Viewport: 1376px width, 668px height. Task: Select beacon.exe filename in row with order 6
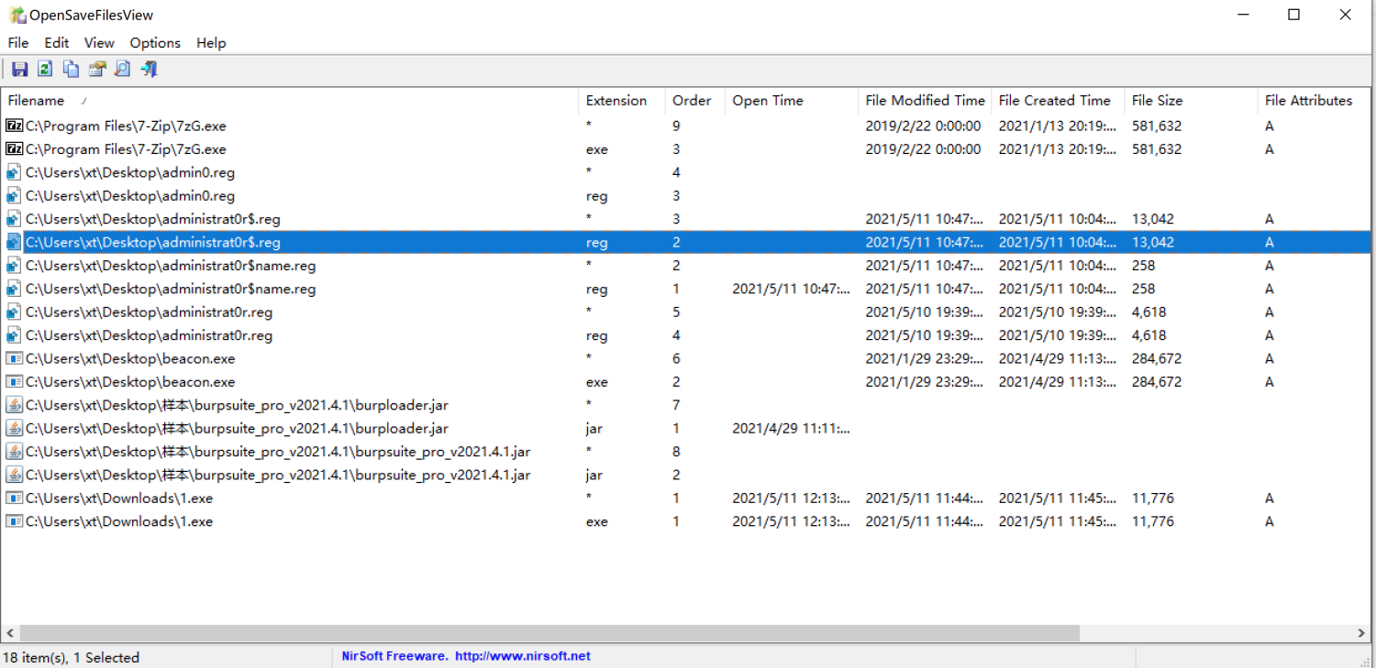(130, 358)
